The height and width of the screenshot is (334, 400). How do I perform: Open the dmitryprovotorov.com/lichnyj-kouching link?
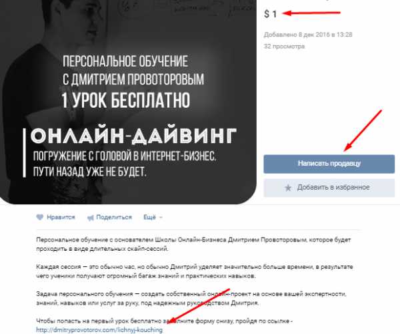coord(99,330)
